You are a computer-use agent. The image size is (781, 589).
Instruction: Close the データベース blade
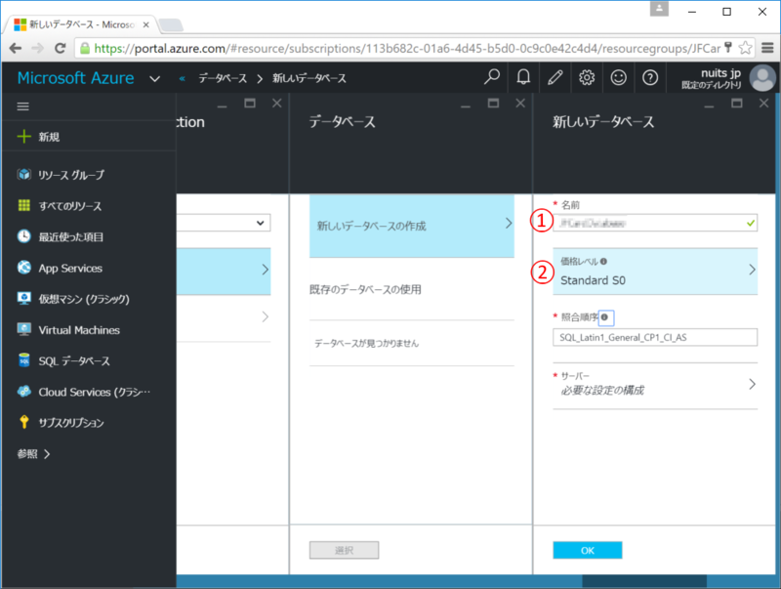[520, 104]
